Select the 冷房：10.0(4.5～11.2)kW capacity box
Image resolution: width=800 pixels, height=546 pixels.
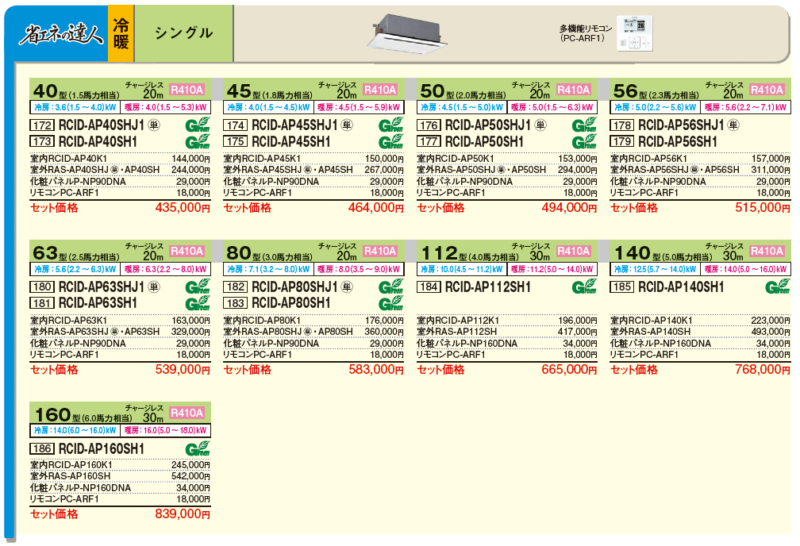coord(462,269)
